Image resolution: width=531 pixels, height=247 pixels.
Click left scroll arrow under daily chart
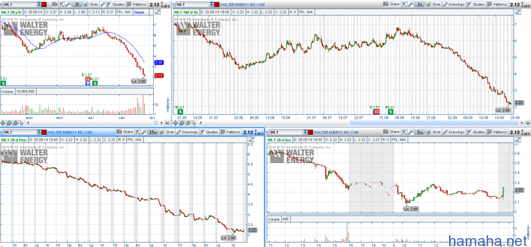coord(28,123)
